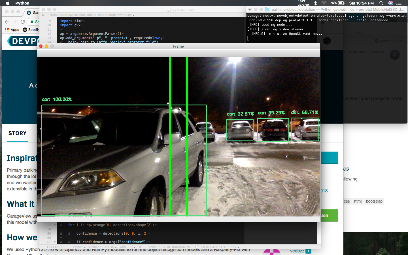Click the Terminal window title text
The height and width of the screenshot is (255, 408).
(x=337, y=9)
